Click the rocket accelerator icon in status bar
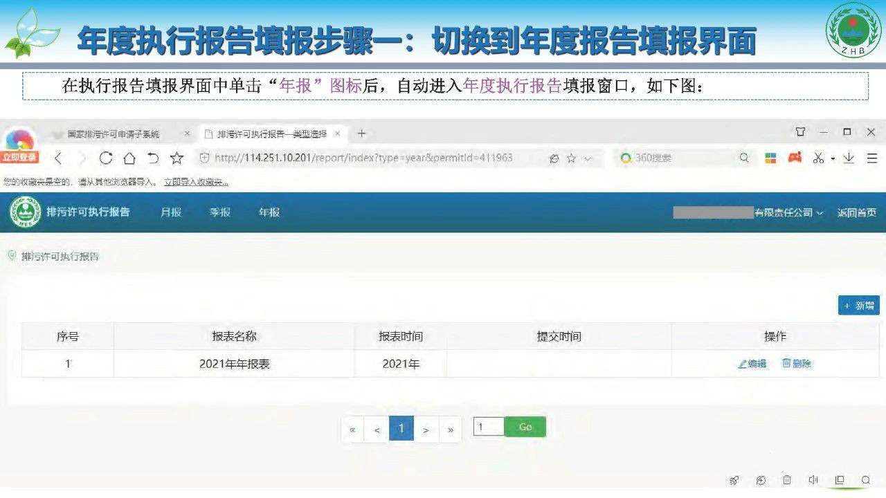The image size is (886, 498). point(734,480)
